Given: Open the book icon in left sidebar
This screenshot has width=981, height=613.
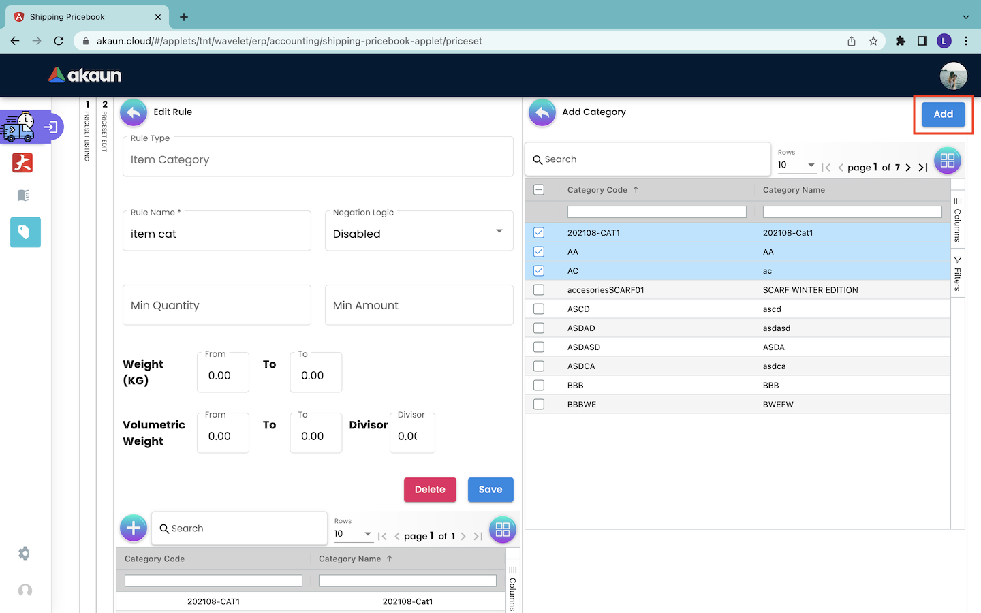Looking at the screenshot, I should (x=23, y=195).
